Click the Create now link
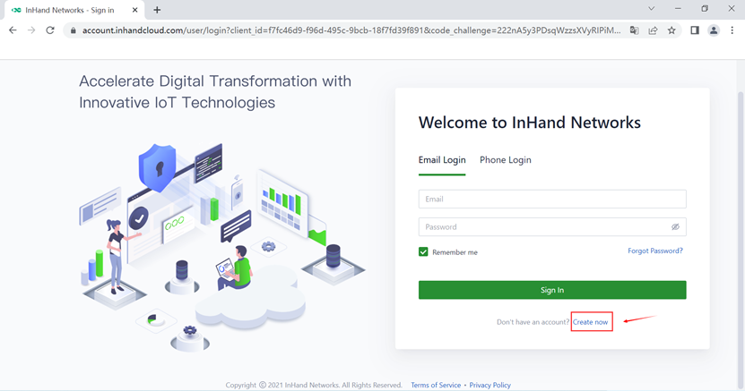745x391 pixels. (591, 322)
